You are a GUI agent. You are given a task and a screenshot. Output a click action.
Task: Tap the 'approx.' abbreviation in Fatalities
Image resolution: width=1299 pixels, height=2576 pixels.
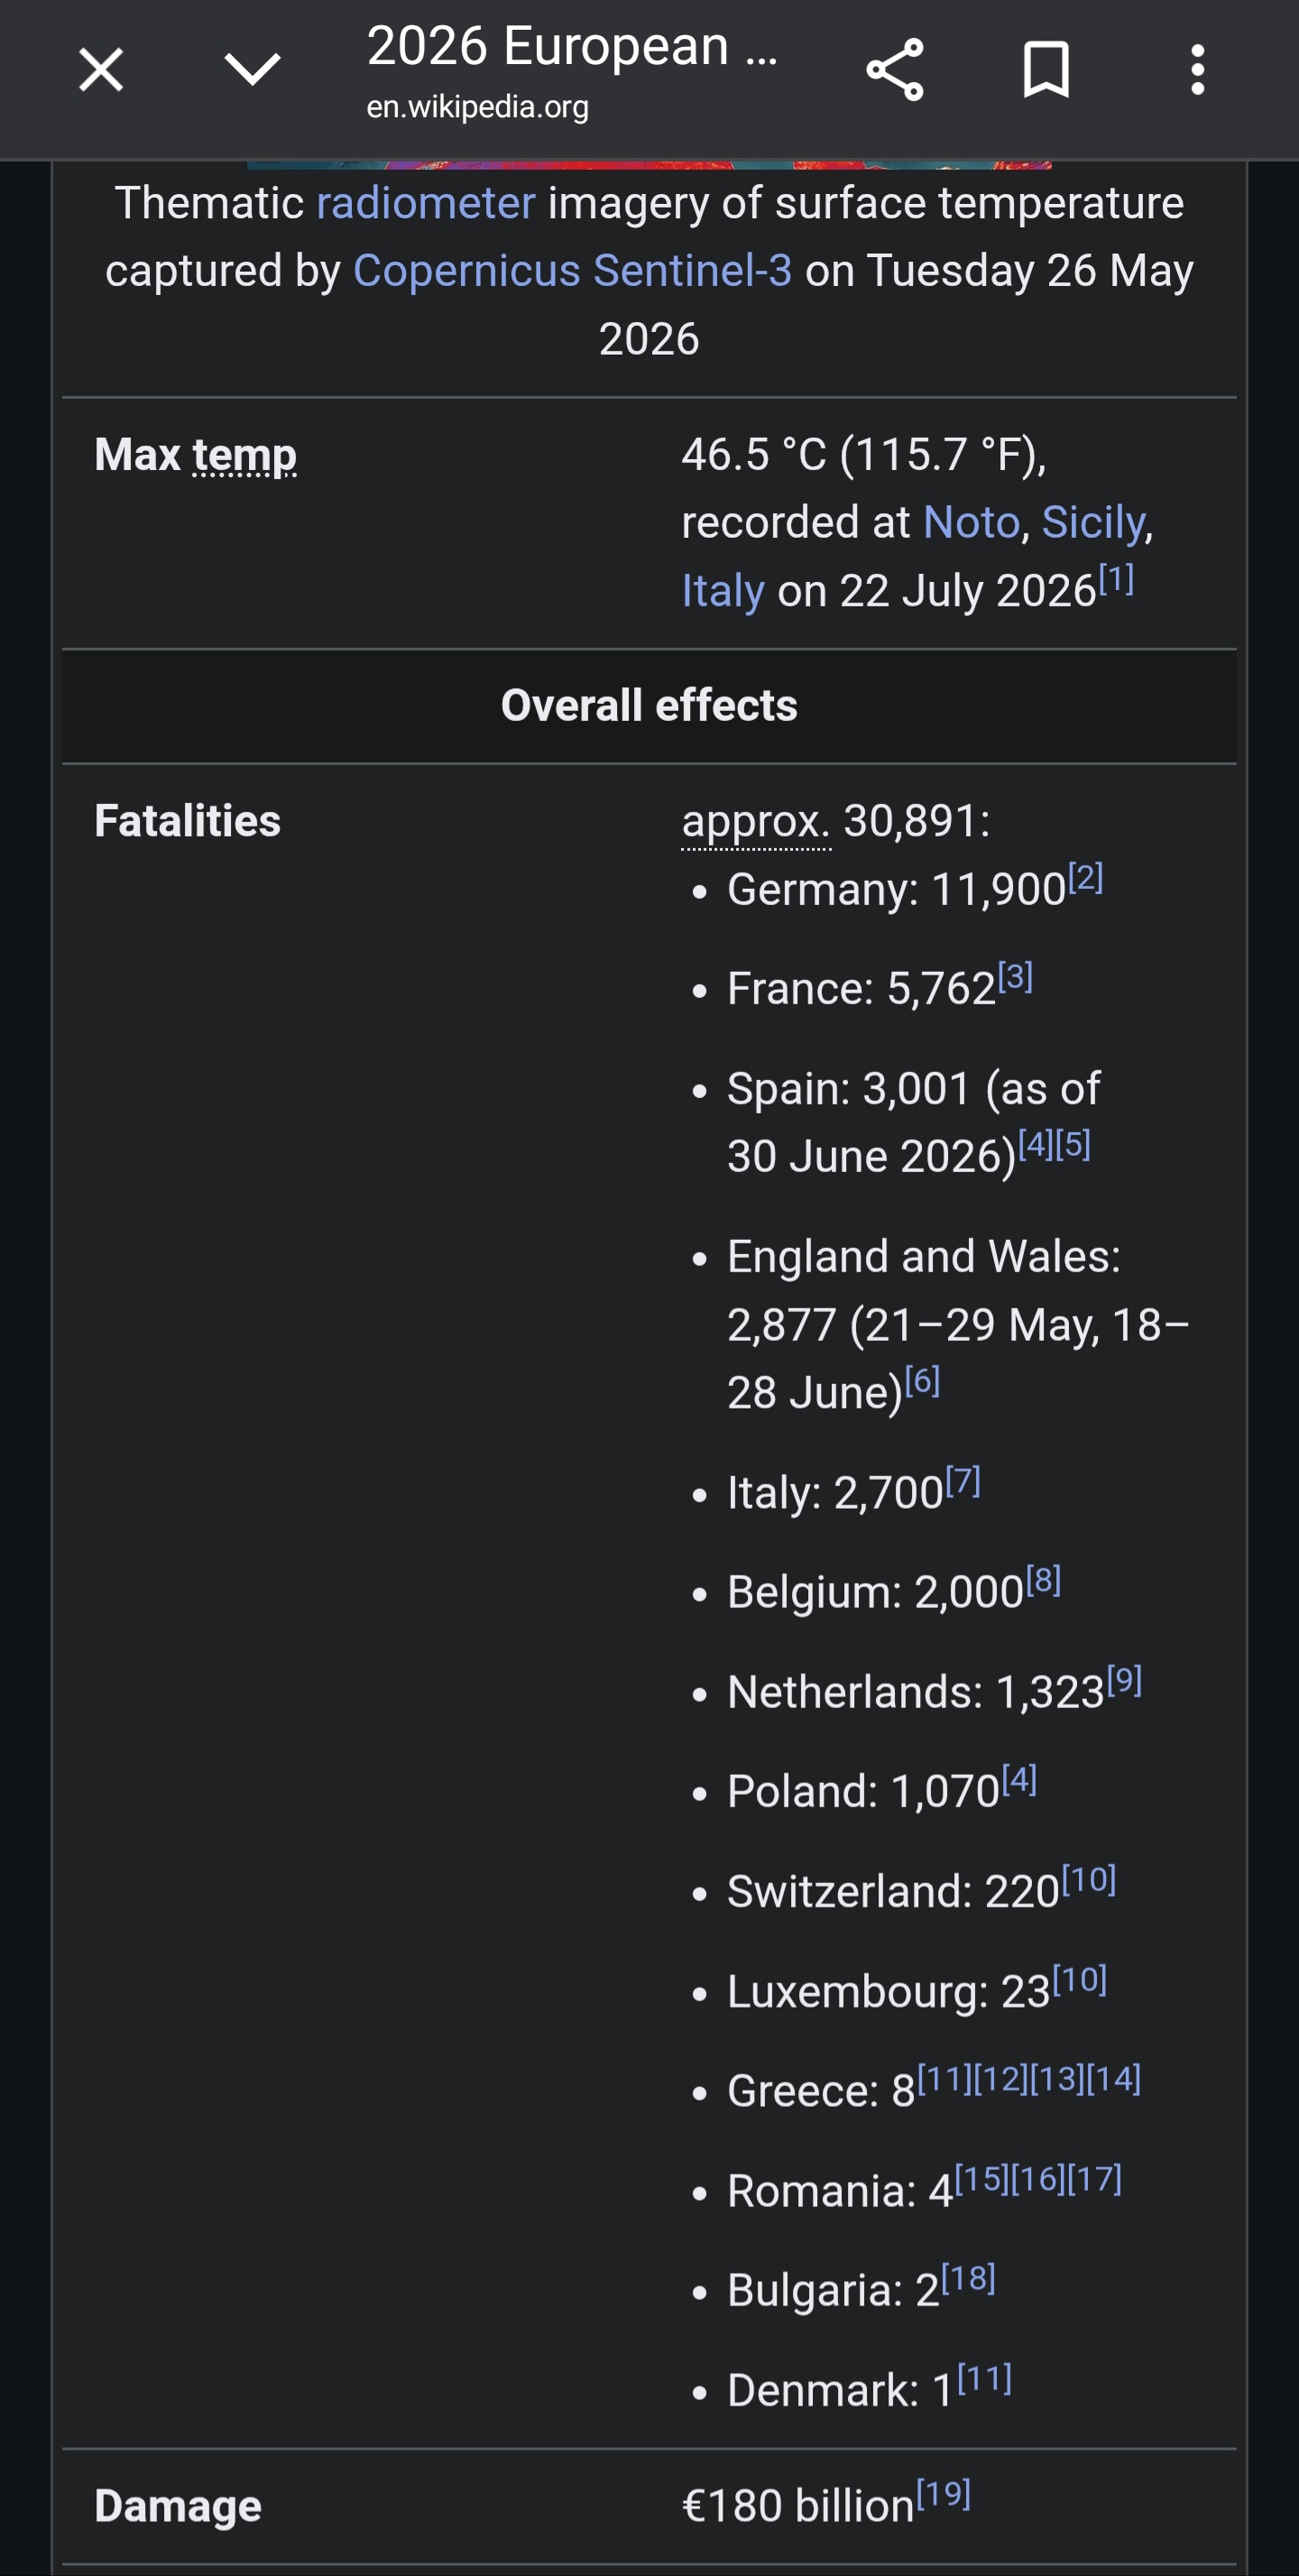point(756,822)
